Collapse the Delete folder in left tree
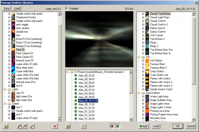Viewport: 199px width, 132px height. coord(5,104)
